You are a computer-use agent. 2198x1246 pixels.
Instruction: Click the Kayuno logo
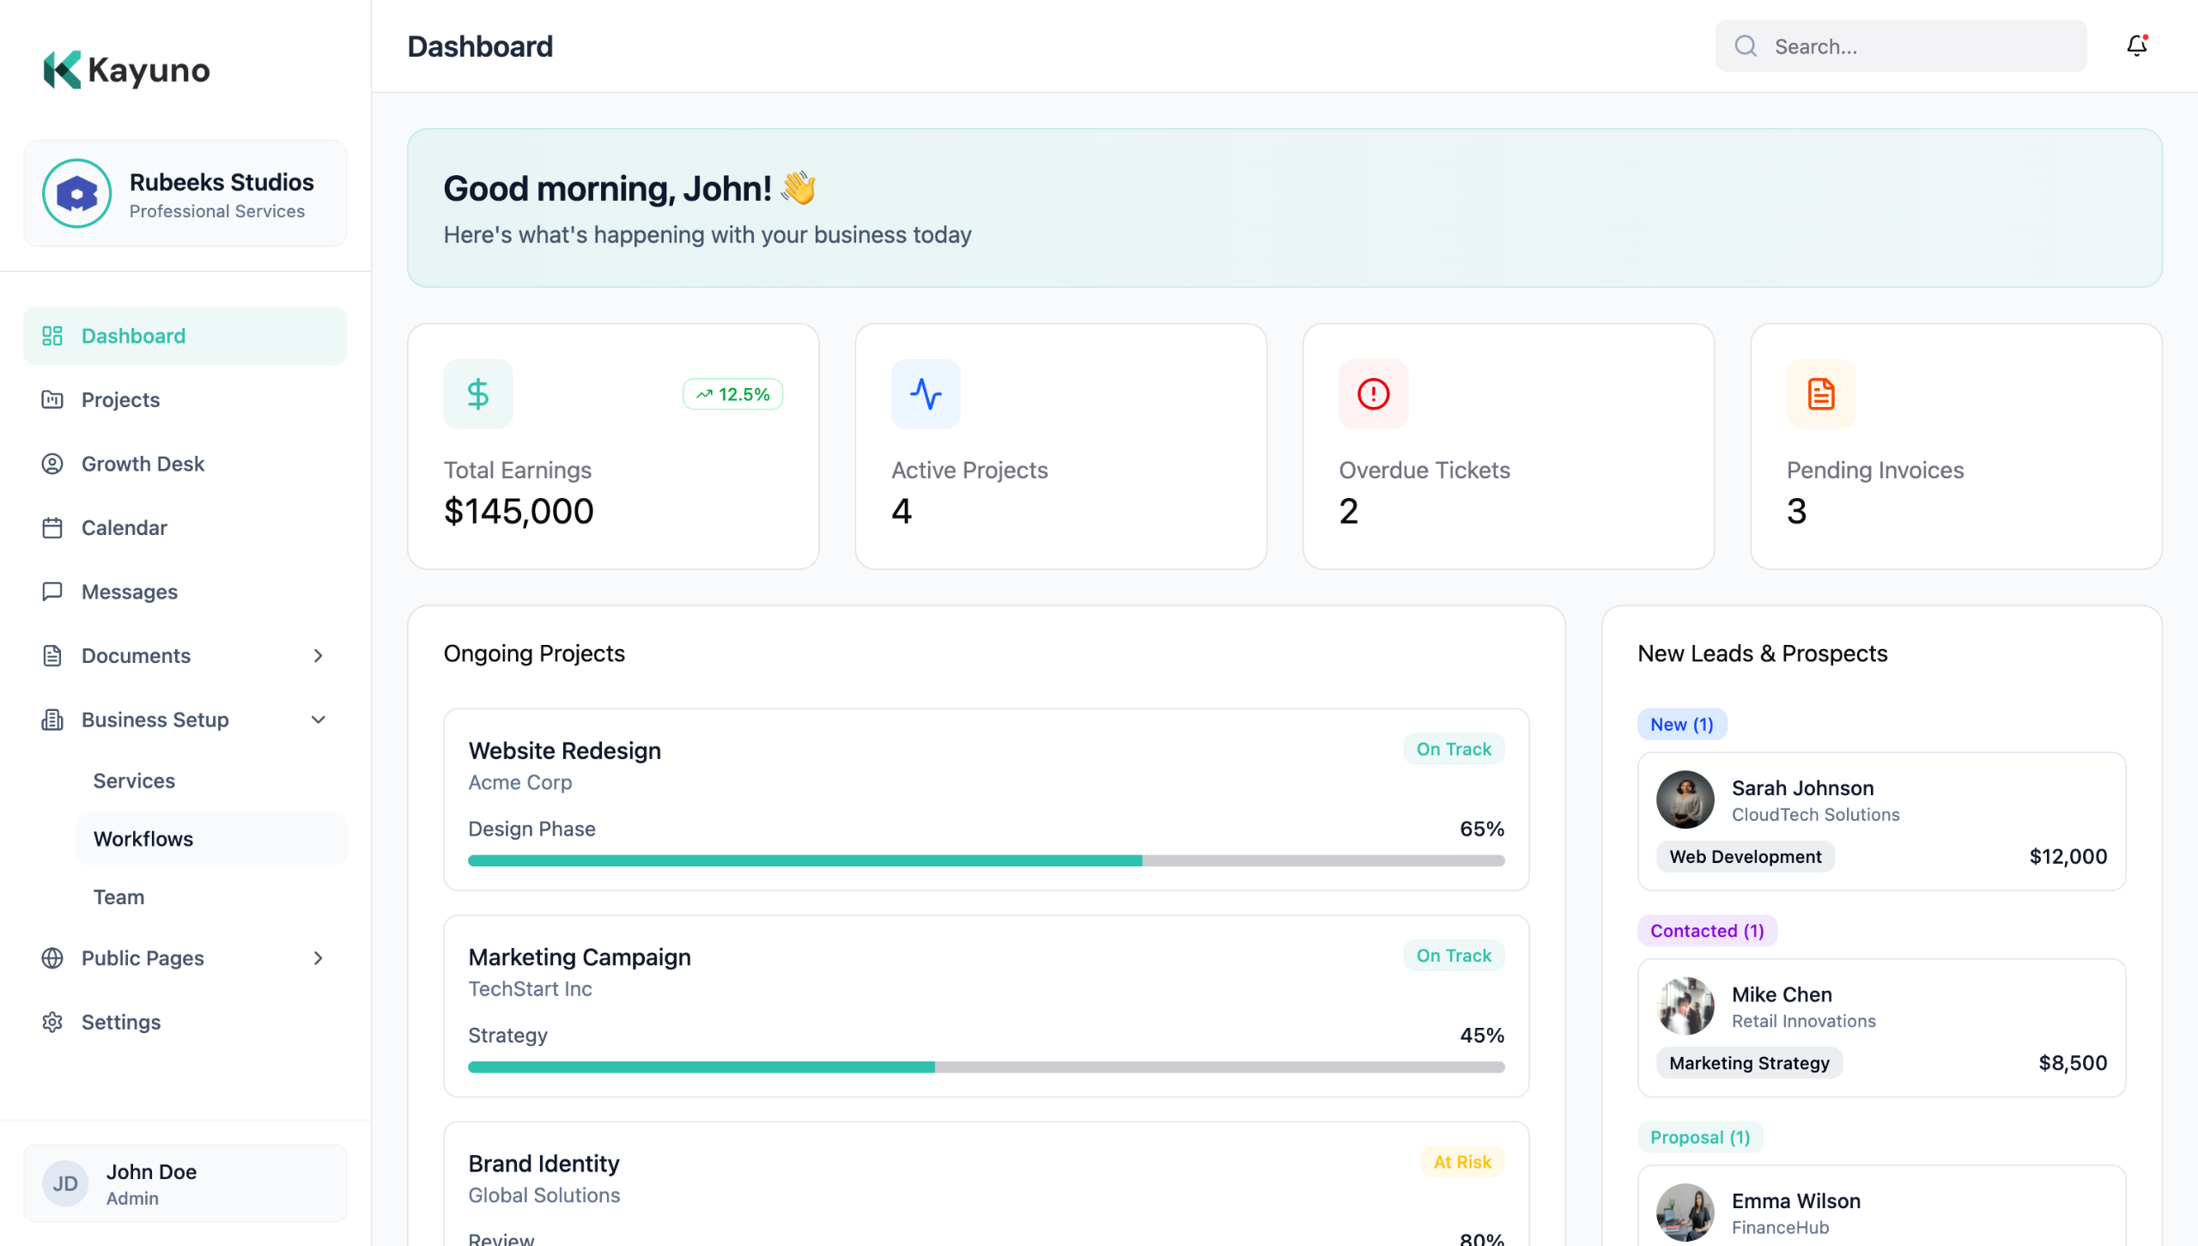tap(126, 70)
